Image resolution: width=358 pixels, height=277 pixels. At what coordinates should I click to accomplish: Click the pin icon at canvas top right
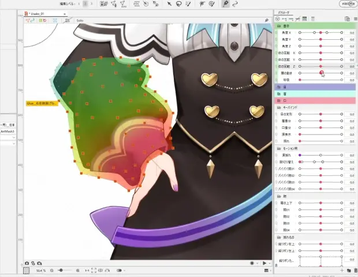(x=266, y=21)
